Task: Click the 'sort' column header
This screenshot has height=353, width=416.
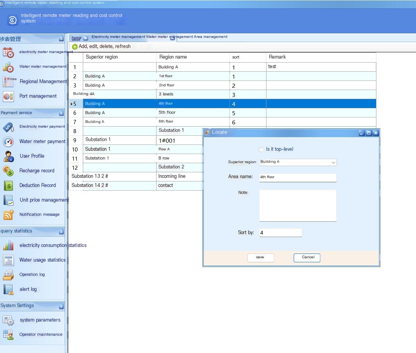Action: tap(248, 57)
